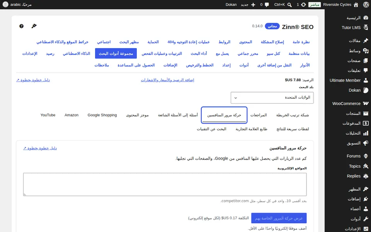Click the Riverside Cycles site name link
The image size is (371, 232).
point(337,5)
